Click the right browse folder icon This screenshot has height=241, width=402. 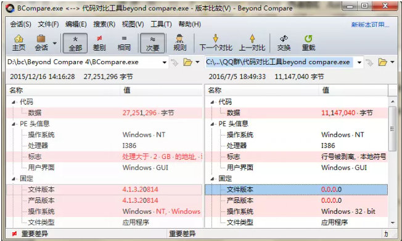click(382, 62)
